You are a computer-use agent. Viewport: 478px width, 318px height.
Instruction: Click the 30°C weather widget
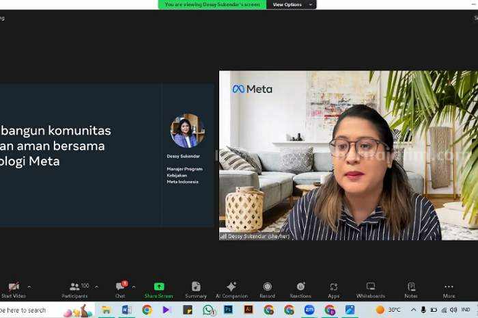[x=388, y=310]
